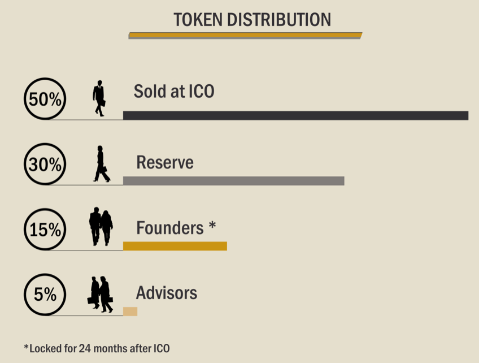This screenshot has height=363, width=479.
Task: Click the 30% circle badge
Action: [45, 164]
